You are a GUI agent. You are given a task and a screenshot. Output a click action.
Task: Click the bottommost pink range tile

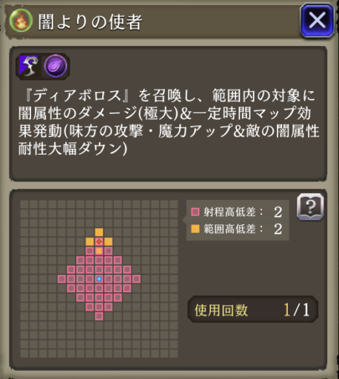coord(99,316)
